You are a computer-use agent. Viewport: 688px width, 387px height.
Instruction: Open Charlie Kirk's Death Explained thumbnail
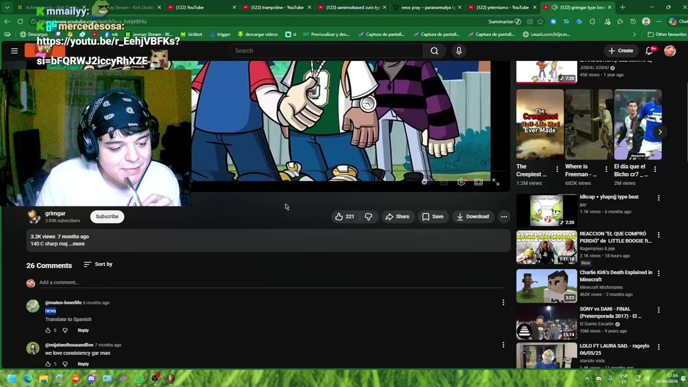click(547, 286)
